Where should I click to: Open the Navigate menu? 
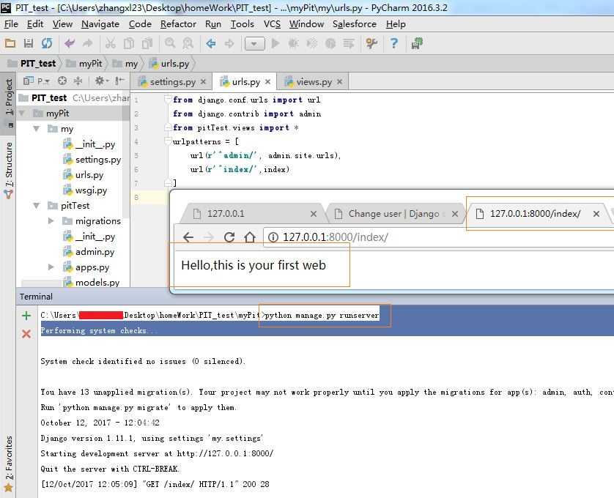pos(100,24)
